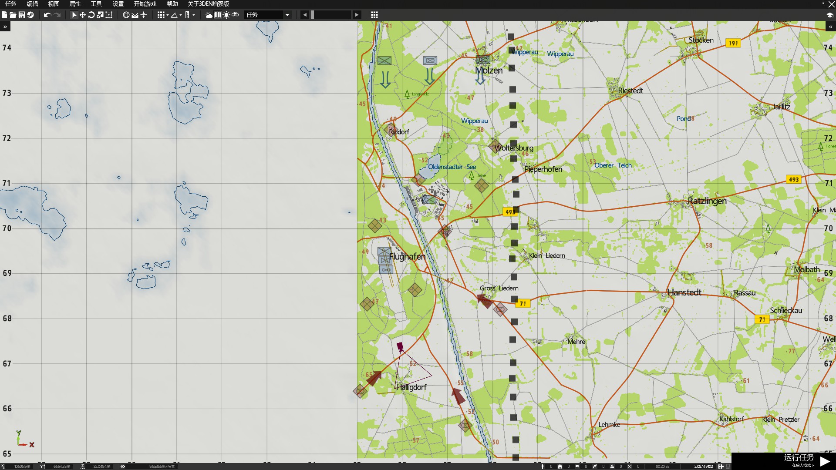This screenshot has width=836, height=470.
Task: Open the 编辑 menu
Action: coord(32,4)
